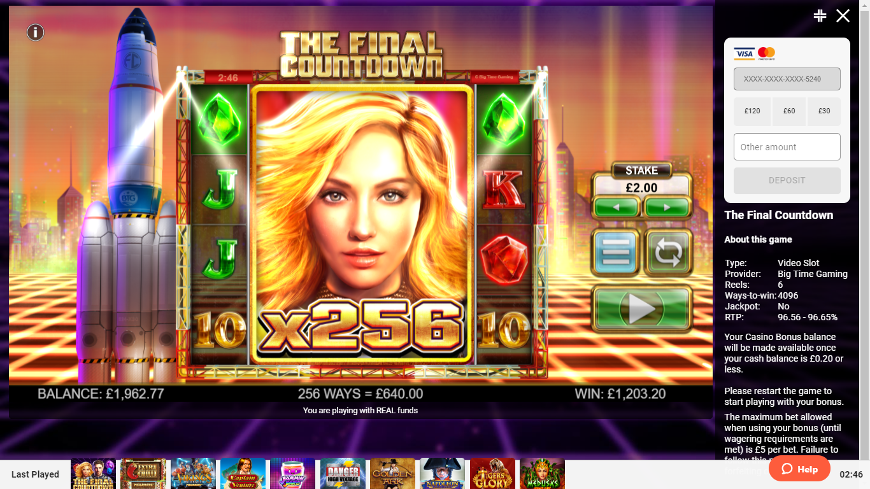Click the DEPOSIT button
870x489 pixels.
pyautogui.click(x=787, y=180)
